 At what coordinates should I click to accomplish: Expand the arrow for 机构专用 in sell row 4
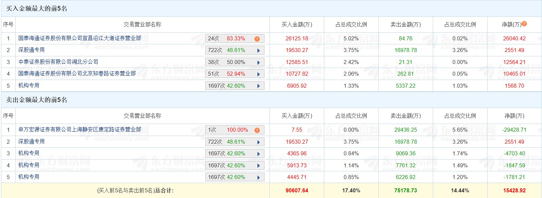(x=258, y=166)
